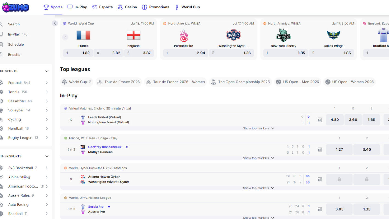The width and height of the screenshot is (389, 219).
Task: Show top markets for Leeds United match
Action: (258, 128)
